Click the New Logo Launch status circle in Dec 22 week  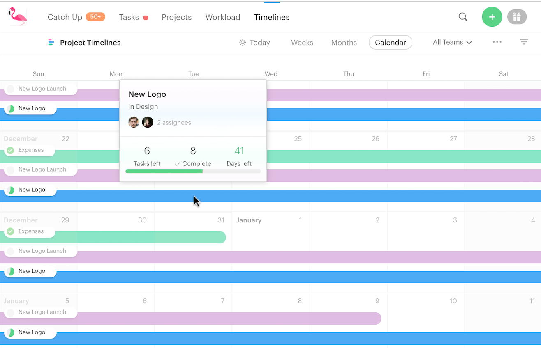coord(11,170)
